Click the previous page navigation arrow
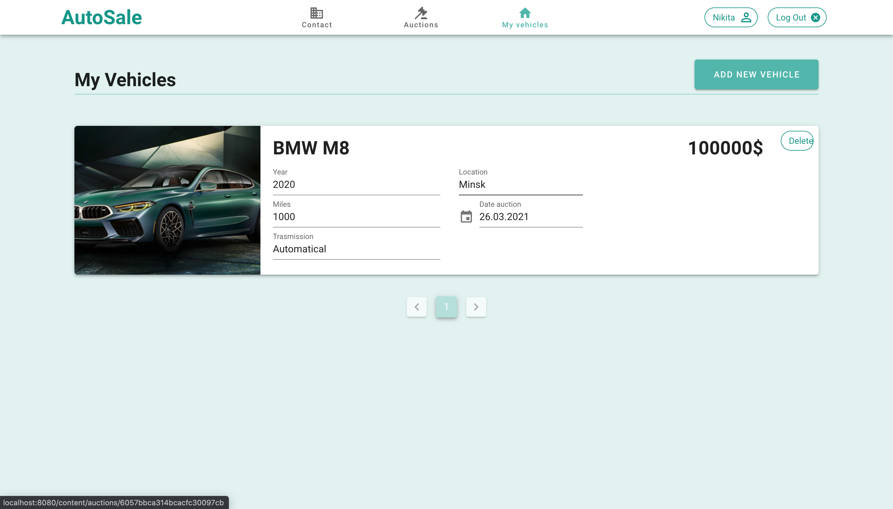 coord(417,307)
